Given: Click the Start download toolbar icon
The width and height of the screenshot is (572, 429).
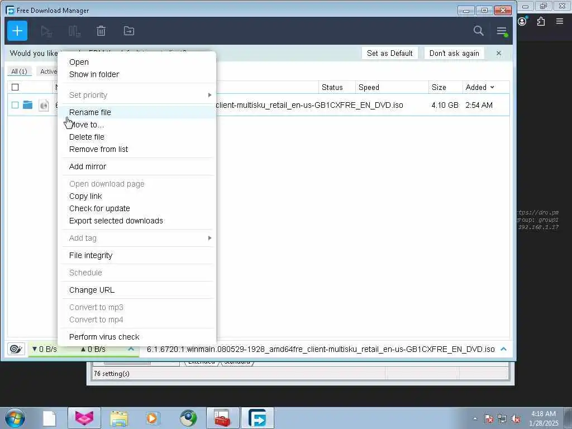Looking at the screenshot, I should [46, 31].
